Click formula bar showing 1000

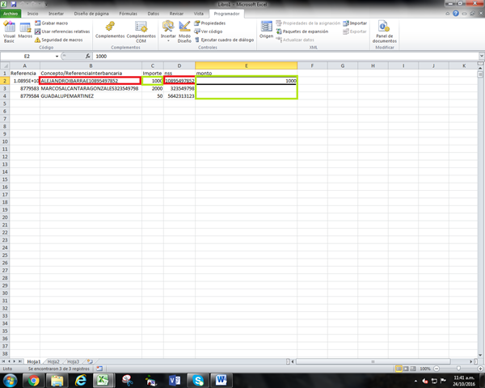[x=286, y=57]
